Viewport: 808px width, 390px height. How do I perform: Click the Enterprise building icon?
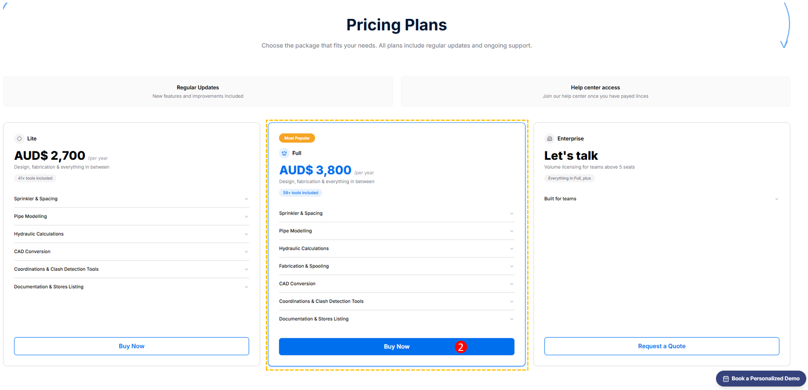click(549, 139)
